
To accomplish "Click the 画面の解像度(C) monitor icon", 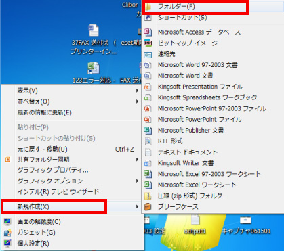I will point(7,222).
